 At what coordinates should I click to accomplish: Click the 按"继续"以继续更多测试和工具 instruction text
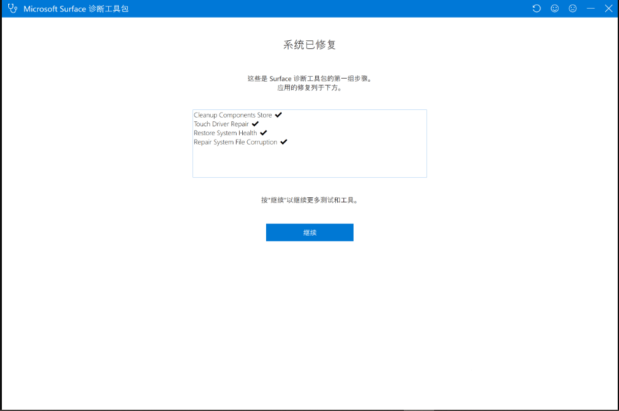309,200
